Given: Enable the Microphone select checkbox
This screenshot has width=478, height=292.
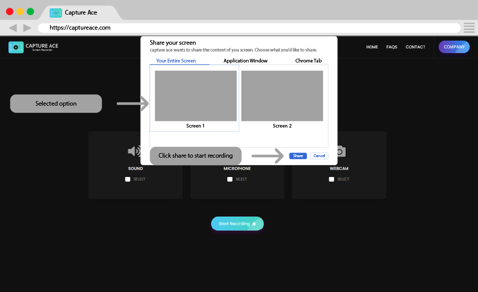Looking at the screenshot, I should tap(230, 180).
